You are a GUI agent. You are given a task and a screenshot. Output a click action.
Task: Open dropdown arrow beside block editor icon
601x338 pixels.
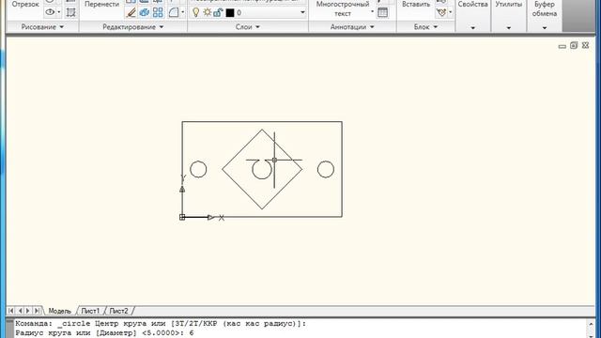point(451,12)
